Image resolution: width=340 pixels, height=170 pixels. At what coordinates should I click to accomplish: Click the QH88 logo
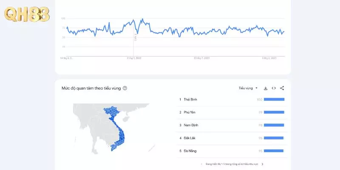point(26,14)
